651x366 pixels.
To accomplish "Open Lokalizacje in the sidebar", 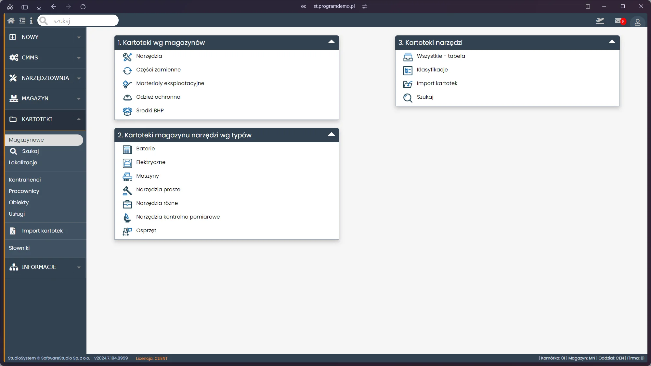I will tap(23, 163).
